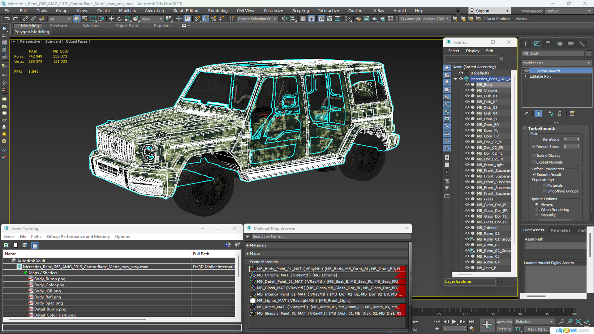Click the Search by Name field in Material Browser

coord(331,236)
